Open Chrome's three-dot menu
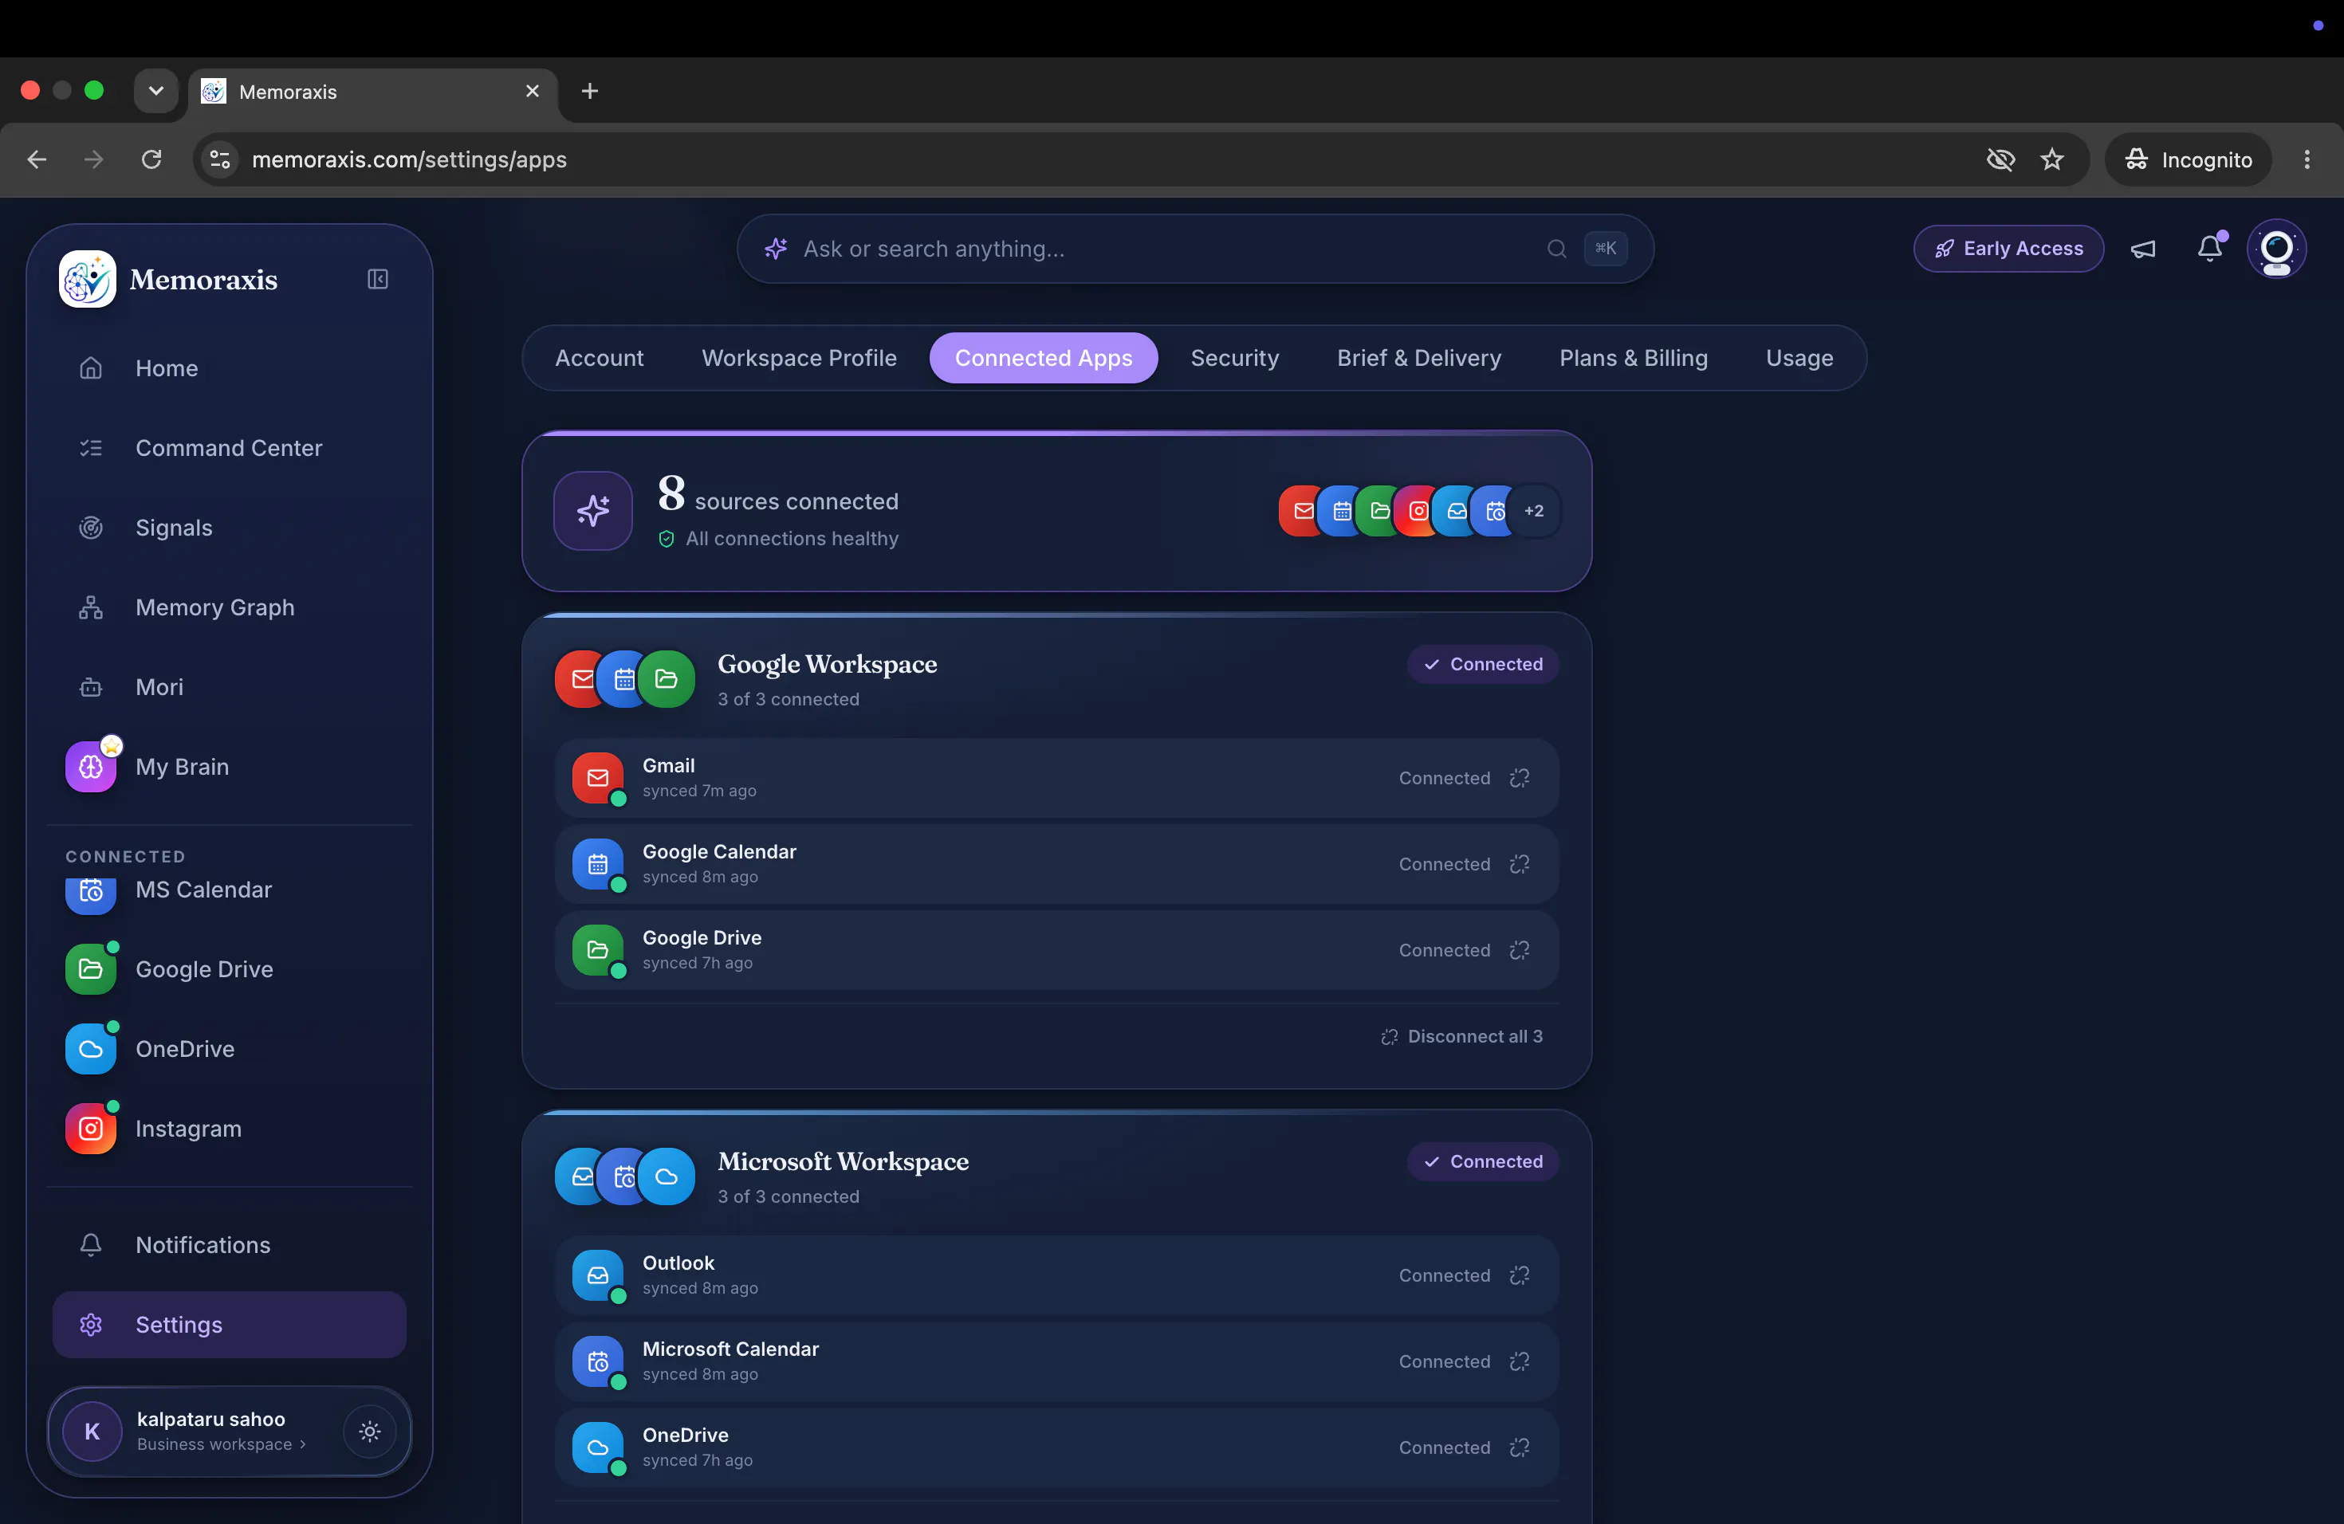The image size is (2344, 1524). [2307, 159]
